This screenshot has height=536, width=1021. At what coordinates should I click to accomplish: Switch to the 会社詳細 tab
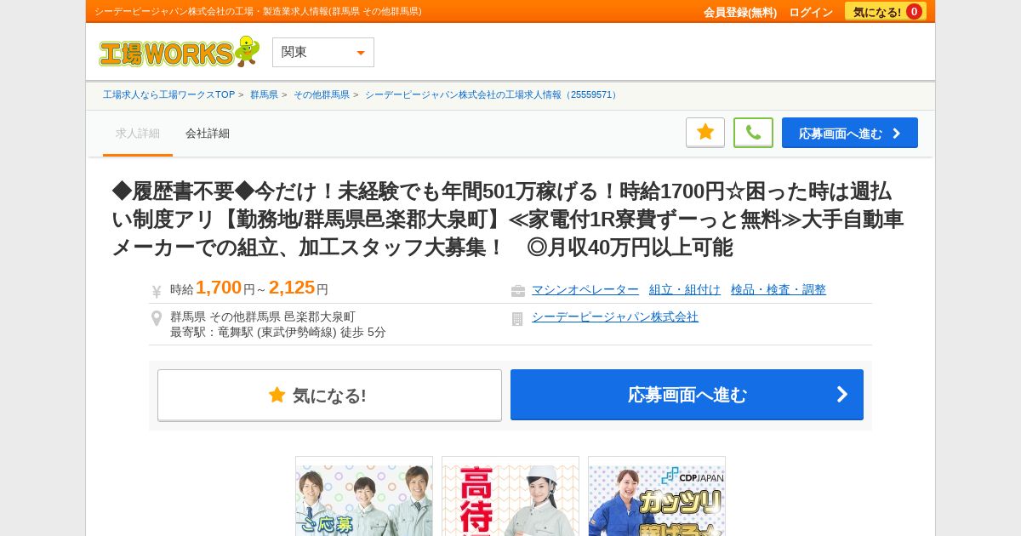[x=208, y=134]
